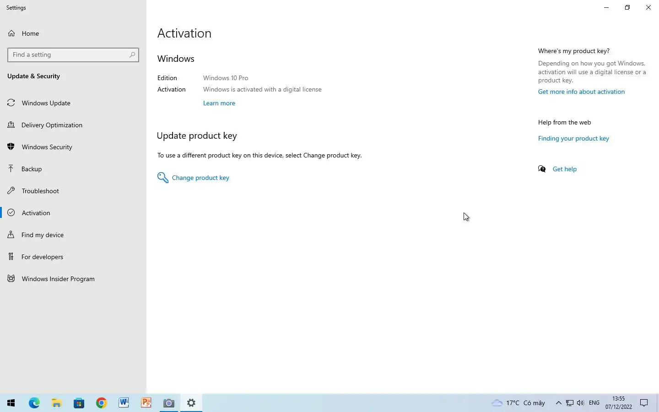This screenshot has height=412, width=659.
Task: Open Finding your product key link
Action: click(x=573, y=138)
